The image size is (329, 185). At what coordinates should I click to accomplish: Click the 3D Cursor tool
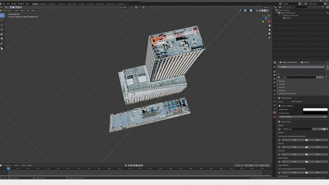pyautogui.click(x=2, y=20)
